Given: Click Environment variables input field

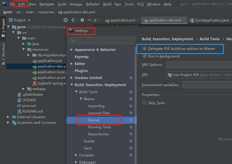Looking at the screenshot, I should [207, 85].
